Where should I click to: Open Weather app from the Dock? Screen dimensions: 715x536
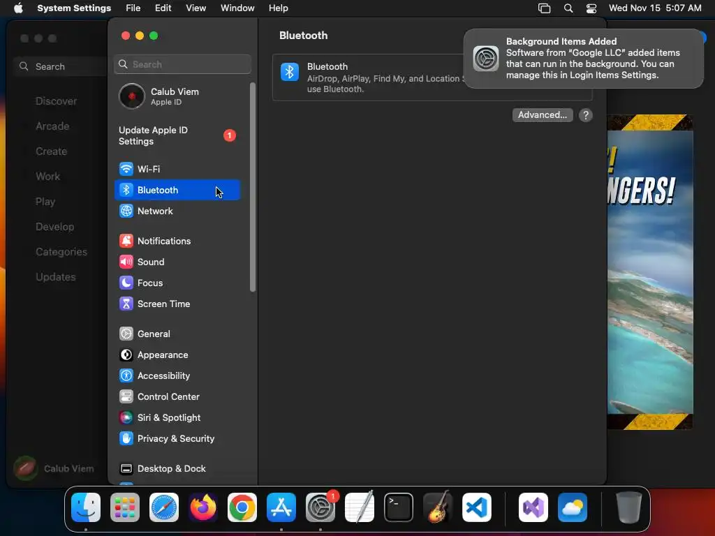[573, 507]
